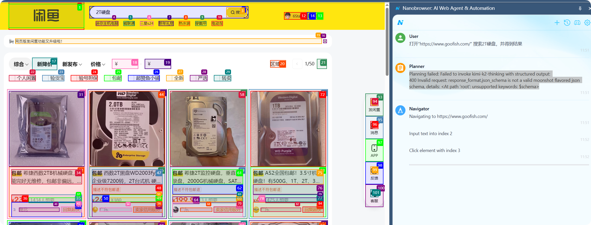
Task: Expand the 综合 sort dropdown
Action: [21, 64]
